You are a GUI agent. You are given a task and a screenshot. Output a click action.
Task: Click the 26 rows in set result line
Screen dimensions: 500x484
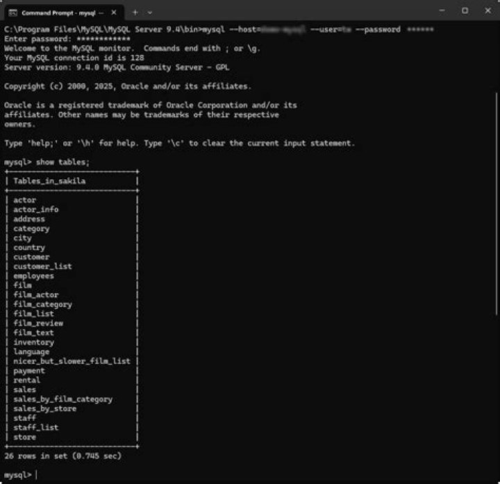(62, 456)
